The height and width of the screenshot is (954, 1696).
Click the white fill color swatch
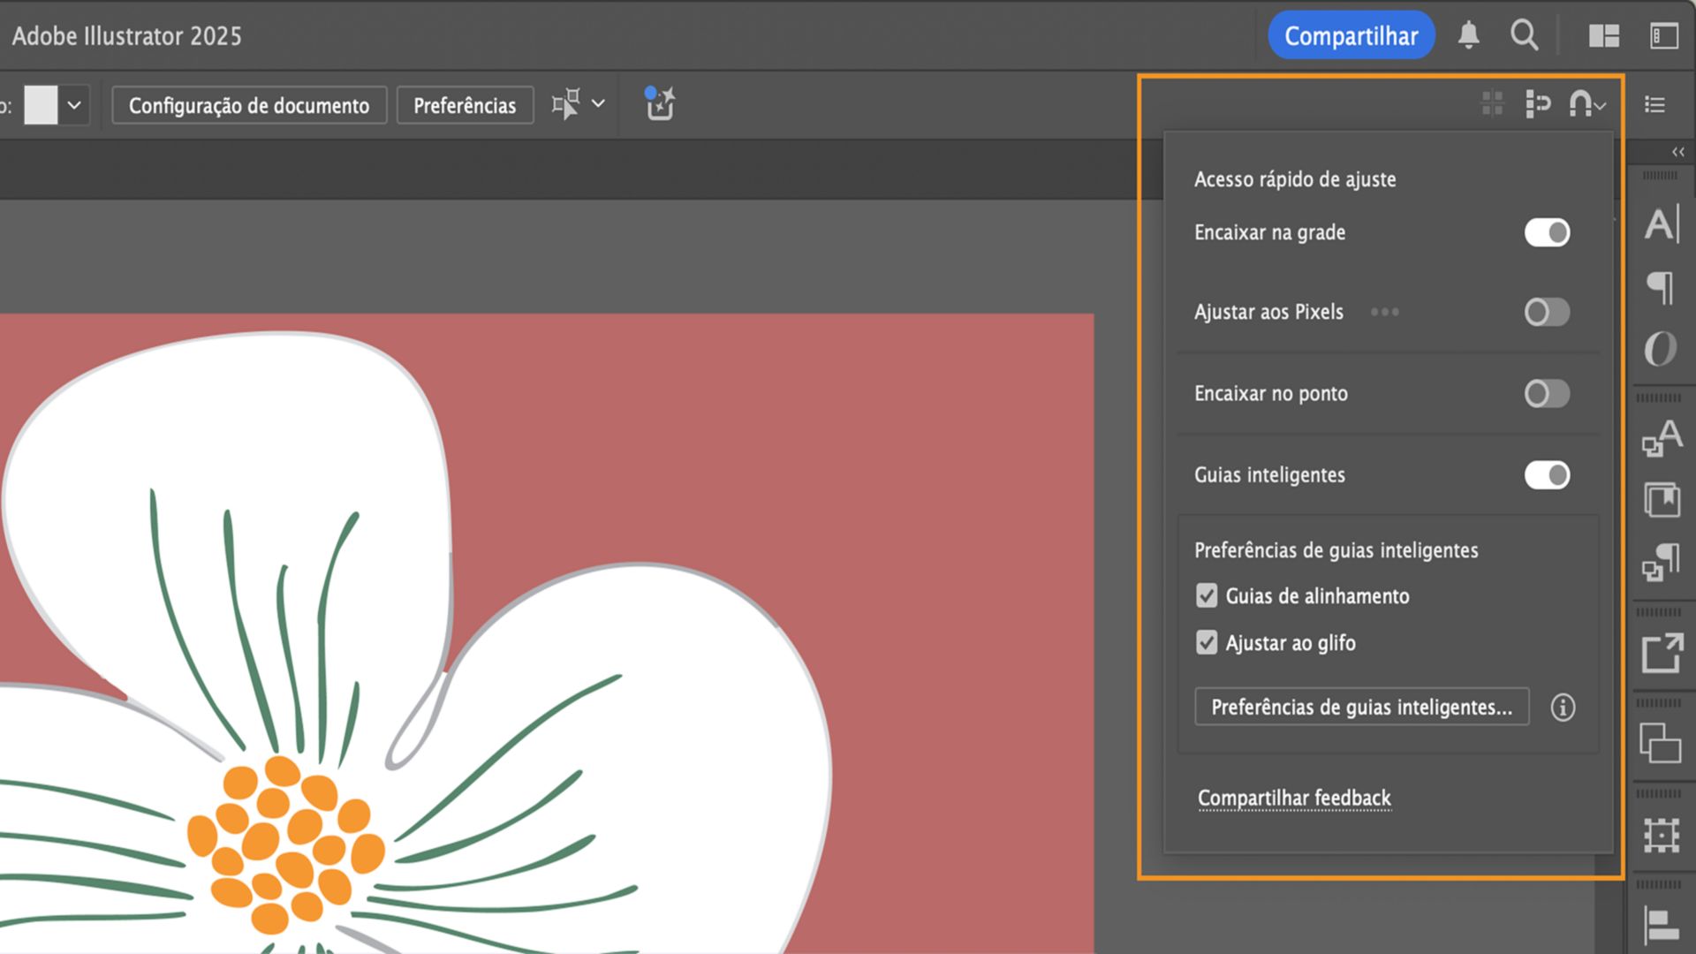tap(41, 105)
